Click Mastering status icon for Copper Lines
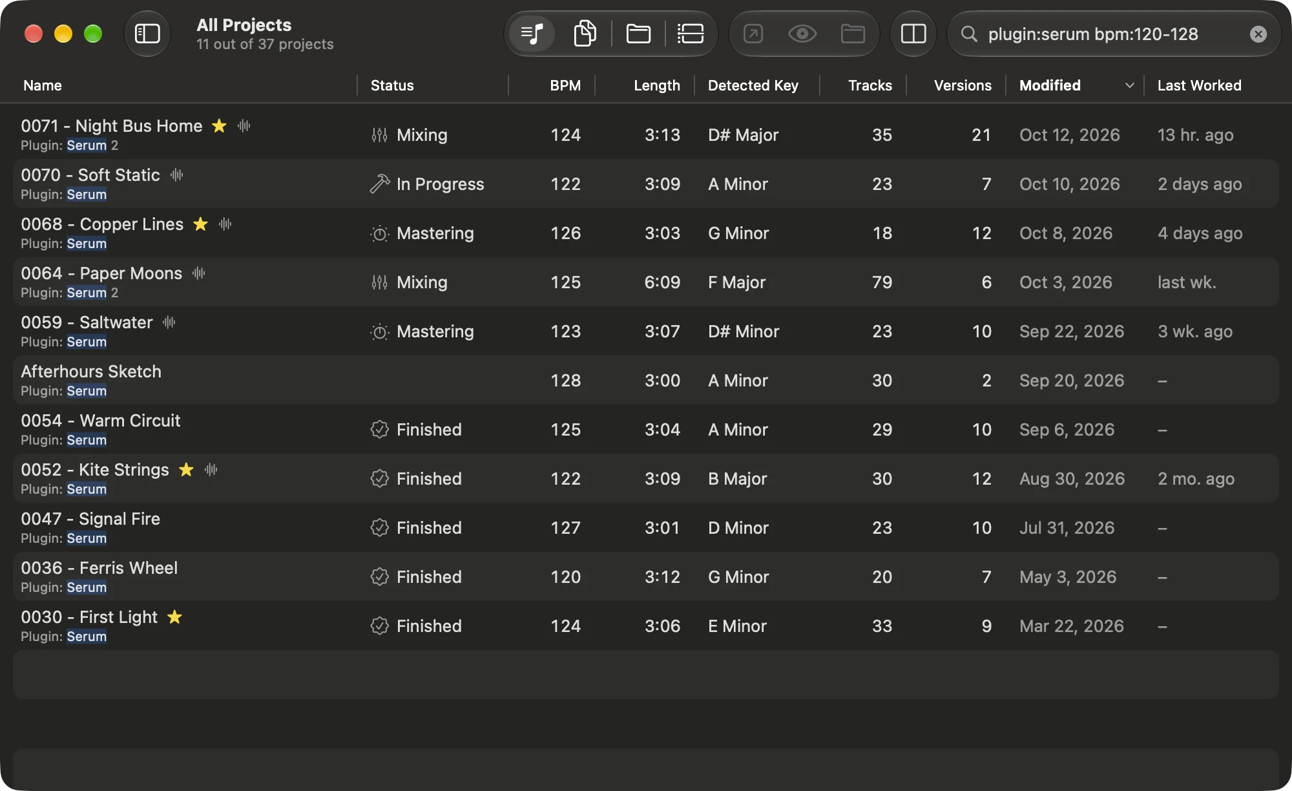 point(379,233)
